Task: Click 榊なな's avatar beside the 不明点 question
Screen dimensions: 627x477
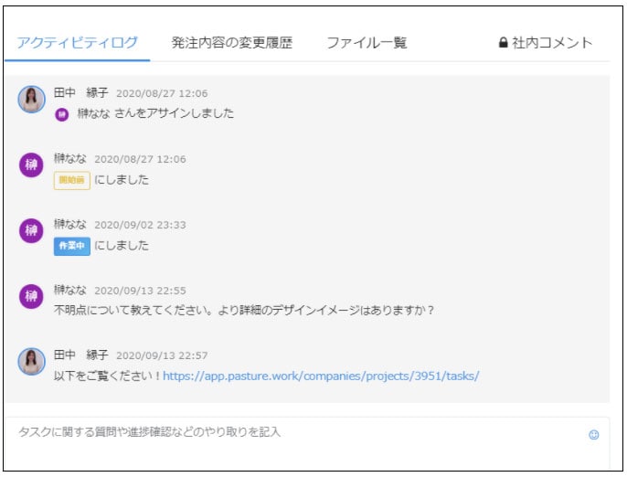Action: [32, 296]
